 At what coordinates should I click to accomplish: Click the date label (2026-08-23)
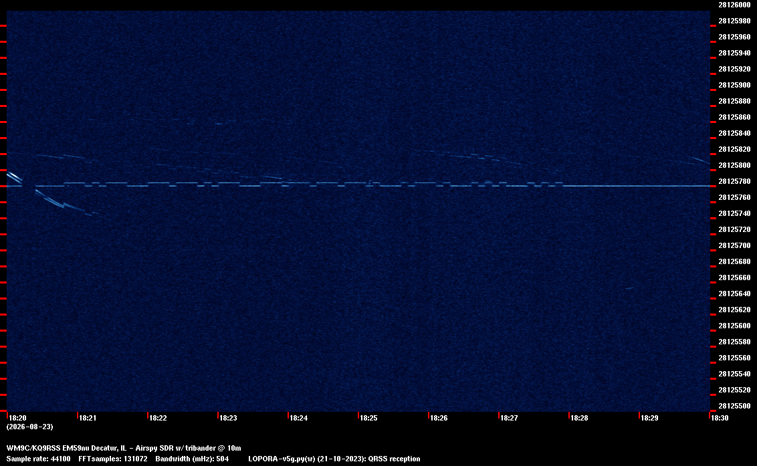pos(30,427)
